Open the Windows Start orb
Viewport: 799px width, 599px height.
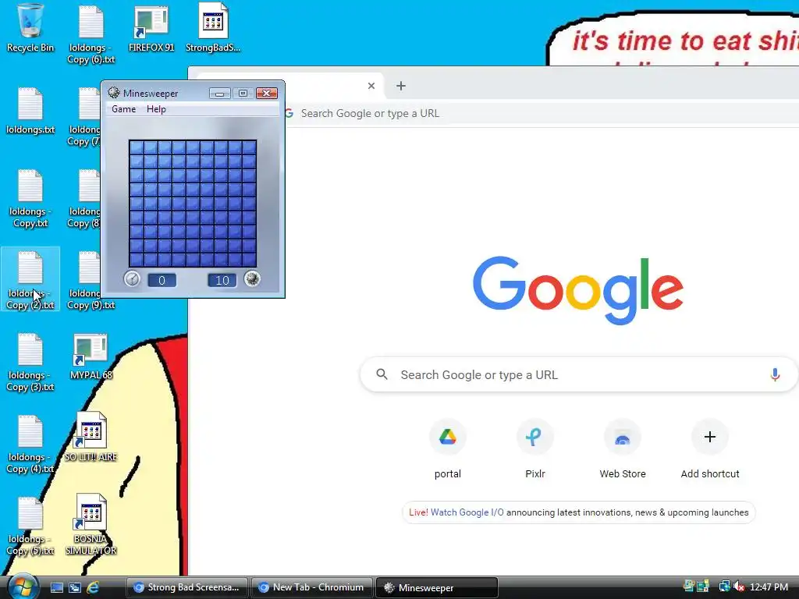[x=23, y=587]
